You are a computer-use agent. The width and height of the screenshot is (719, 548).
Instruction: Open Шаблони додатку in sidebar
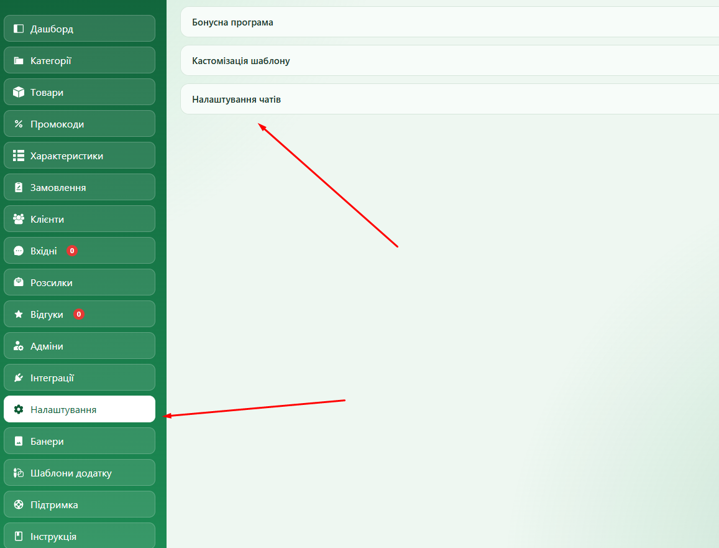80,473
